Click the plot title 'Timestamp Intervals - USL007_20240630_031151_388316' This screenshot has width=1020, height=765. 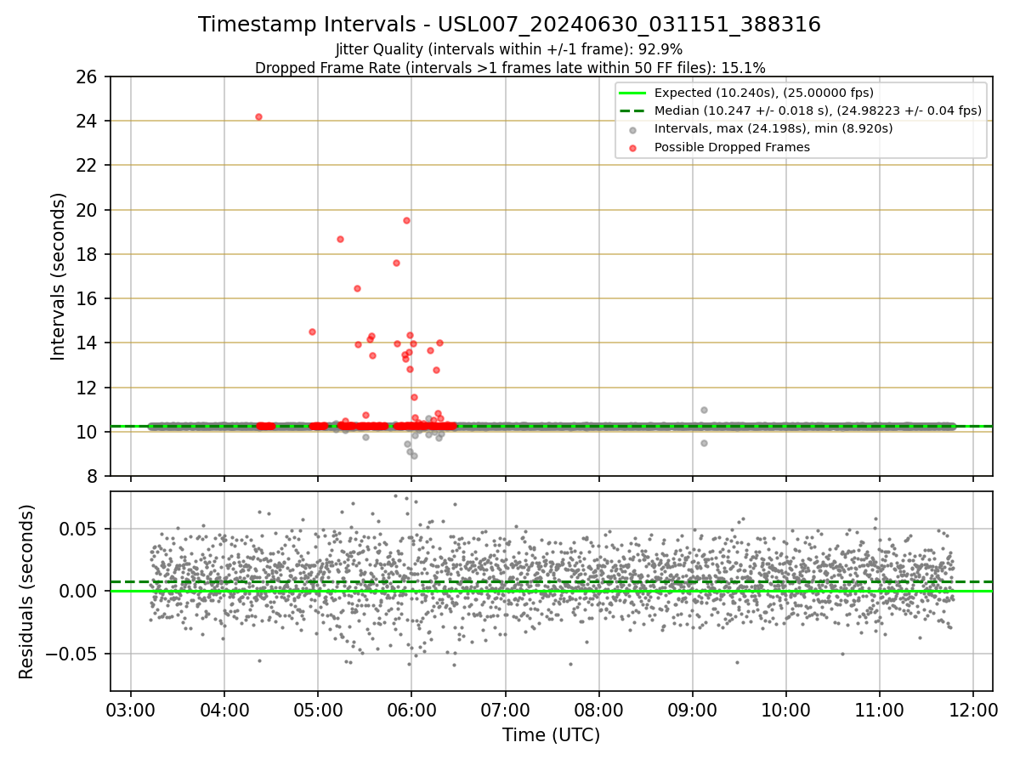coord(509,25)
